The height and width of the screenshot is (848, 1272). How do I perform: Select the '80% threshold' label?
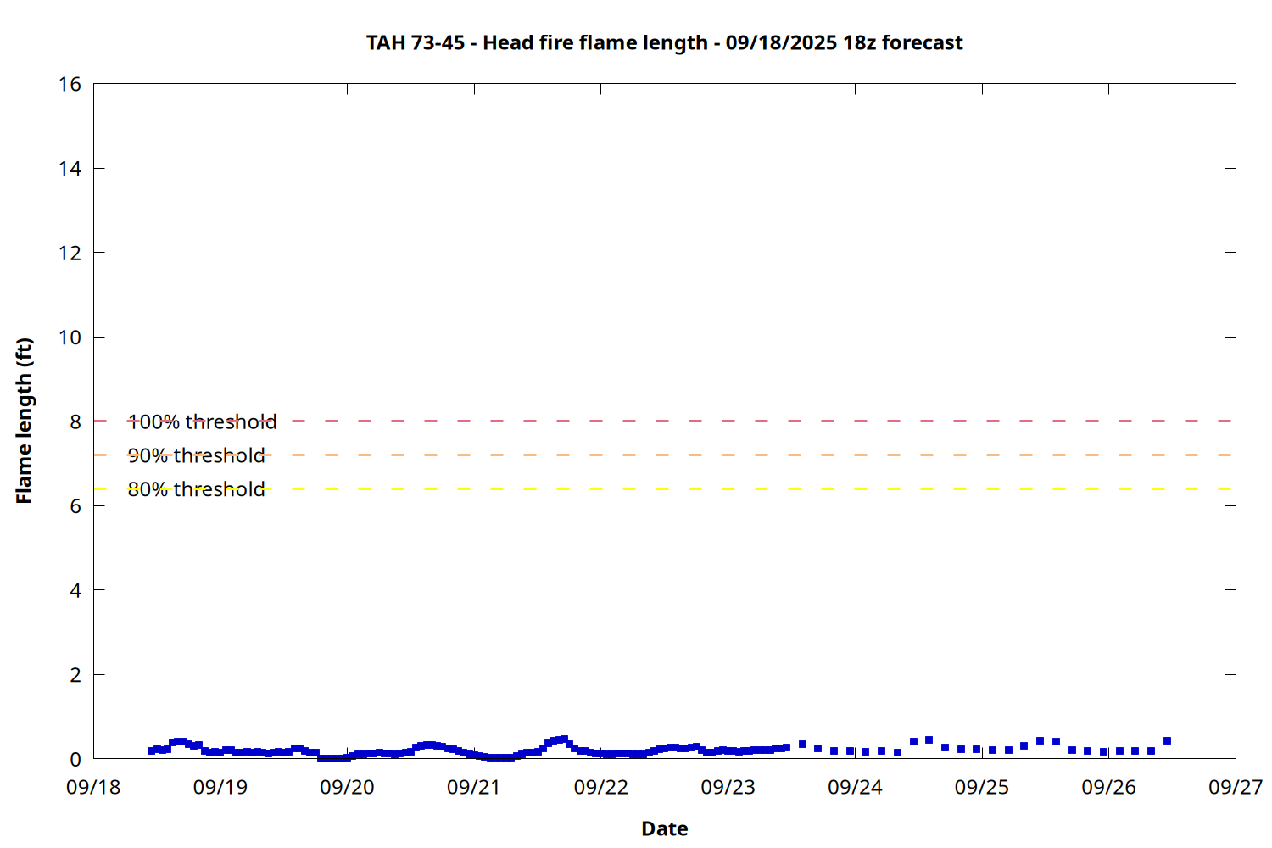coord(196,489)
